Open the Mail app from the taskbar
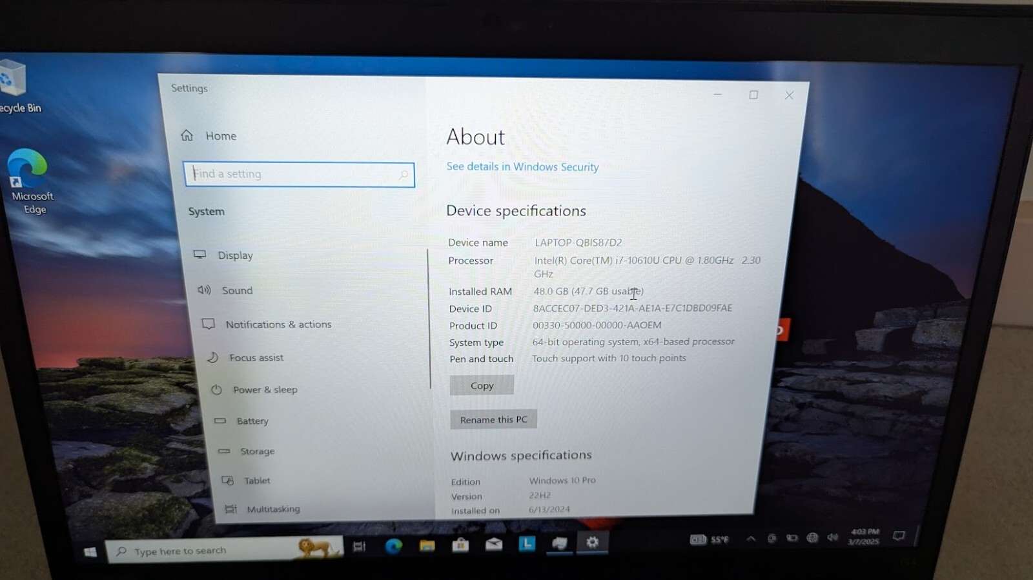The width and height of the screenshot is (1033, 580). tap(494, 545)
